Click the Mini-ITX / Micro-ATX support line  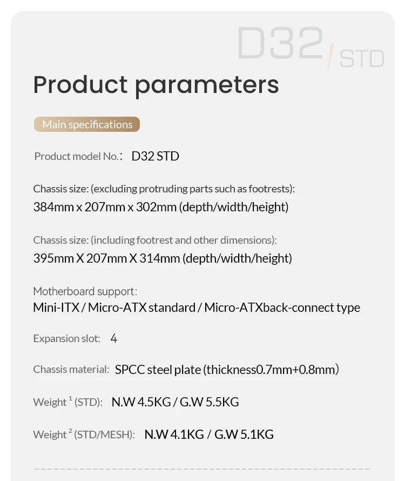click(x=197, y=308)
